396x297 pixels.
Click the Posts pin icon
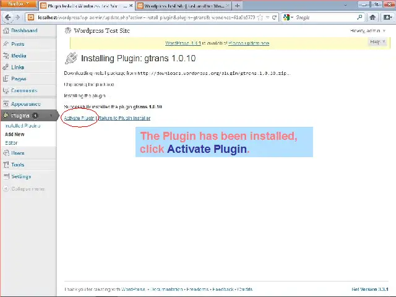coord(6,44)
